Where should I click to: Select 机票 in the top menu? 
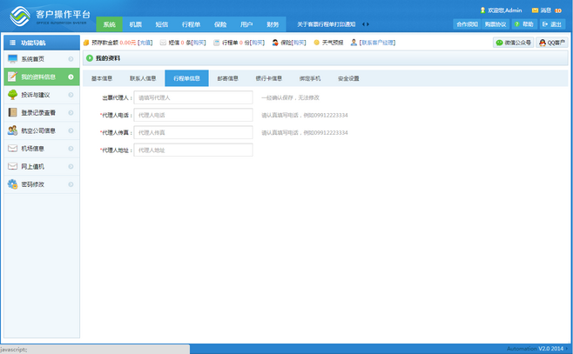[135, 24]
